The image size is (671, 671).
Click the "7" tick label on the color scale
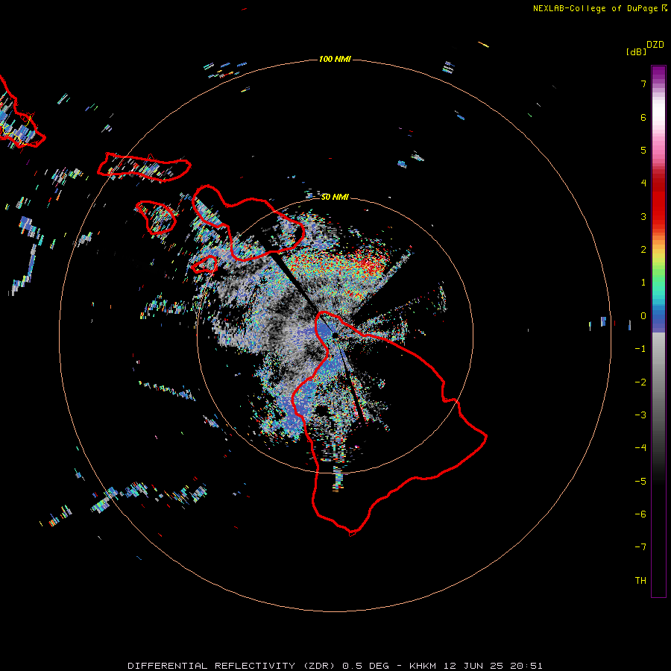[x=643, y=84]
